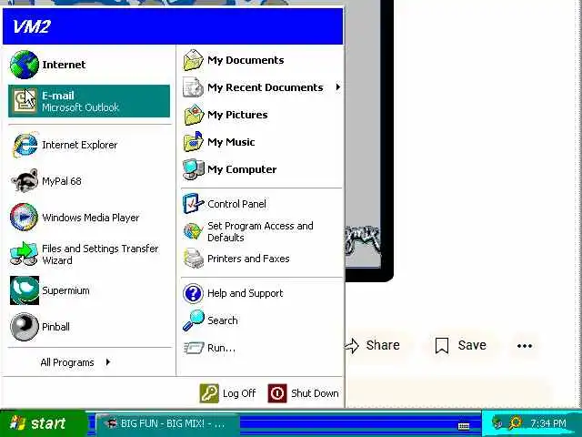Viewport: 582px width, 437px height.
Task: Launch Supermium via its icon
Action: 25,290
